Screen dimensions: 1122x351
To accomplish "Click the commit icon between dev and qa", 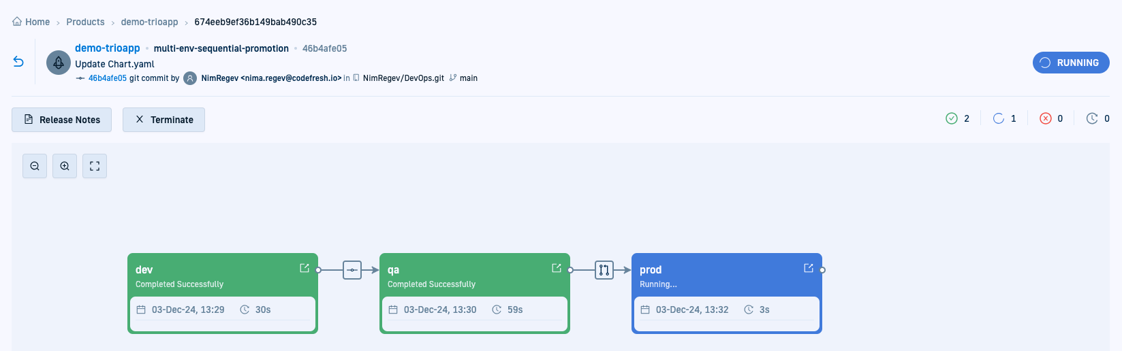I will pyautogui.click(x=352, y=270).
